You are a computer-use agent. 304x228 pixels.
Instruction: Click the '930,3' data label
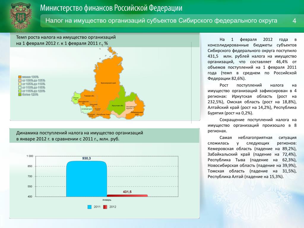(x=86, y=159)
